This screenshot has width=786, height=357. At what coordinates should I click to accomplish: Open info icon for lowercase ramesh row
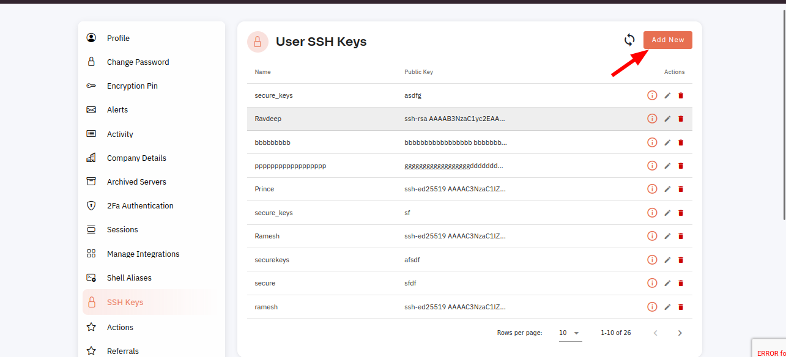pyautogui.click(x=652, y=307)
